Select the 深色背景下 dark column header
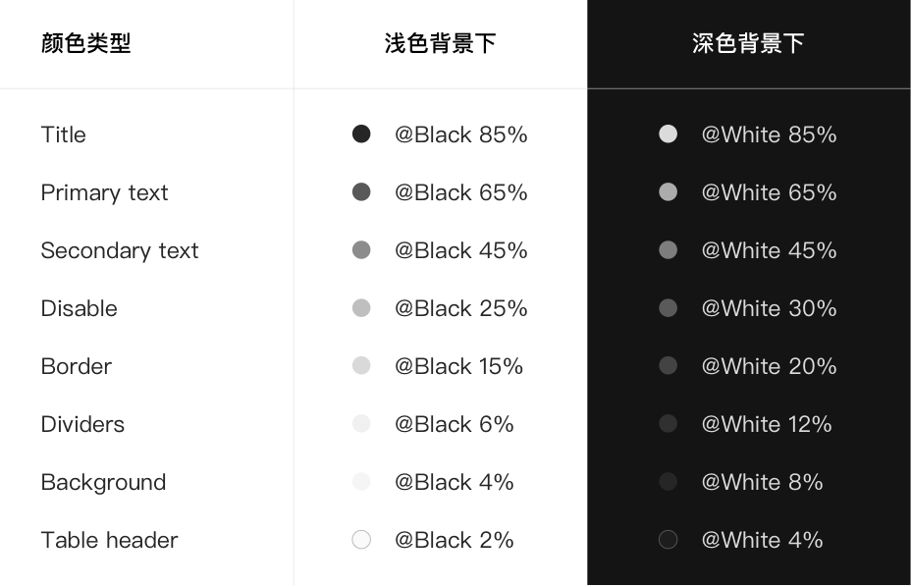The image size is (911, 587). [x=748, y=43]
